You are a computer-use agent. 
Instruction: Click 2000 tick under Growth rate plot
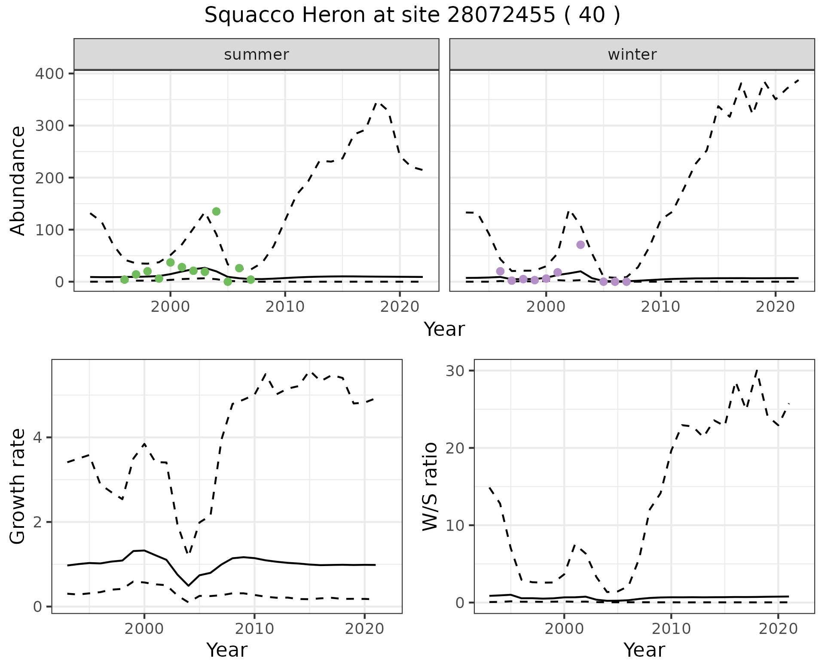(144, 629)
